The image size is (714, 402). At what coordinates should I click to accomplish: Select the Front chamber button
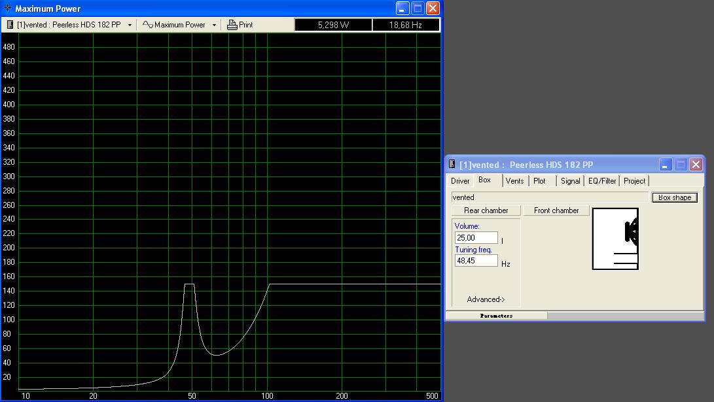pyautogui.click(x=556, y=210)
